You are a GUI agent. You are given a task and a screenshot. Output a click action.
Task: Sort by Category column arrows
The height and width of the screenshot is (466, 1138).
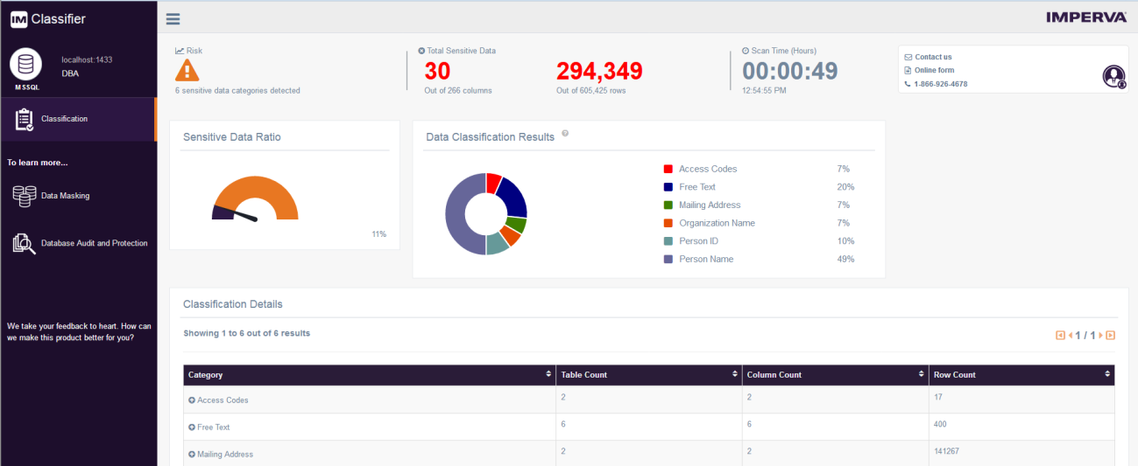pyautogui.click(x=548, y=374)
